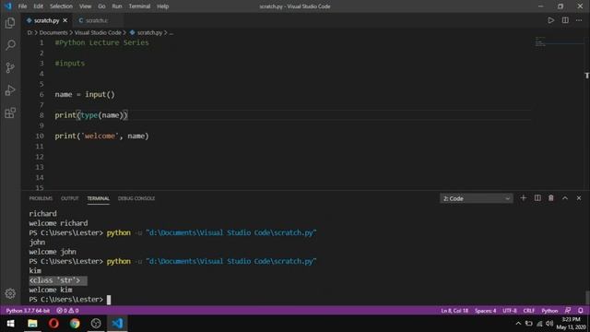Open the editor More Actions ellipsis menu
This screenshot has height=332, width=590.
pyautogui.click(x=579, y=20)
